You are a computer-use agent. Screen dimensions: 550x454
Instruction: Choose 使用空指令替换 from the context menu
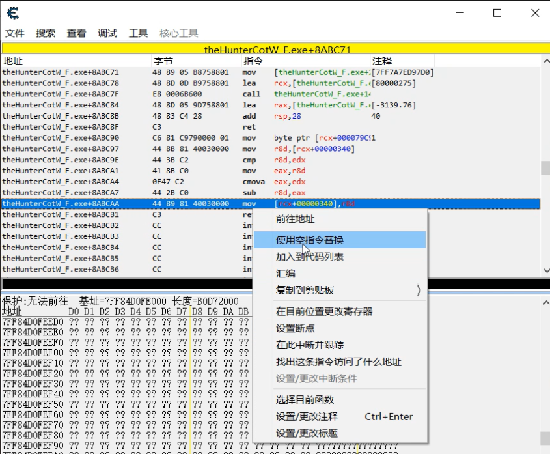(x=310, y=240)
